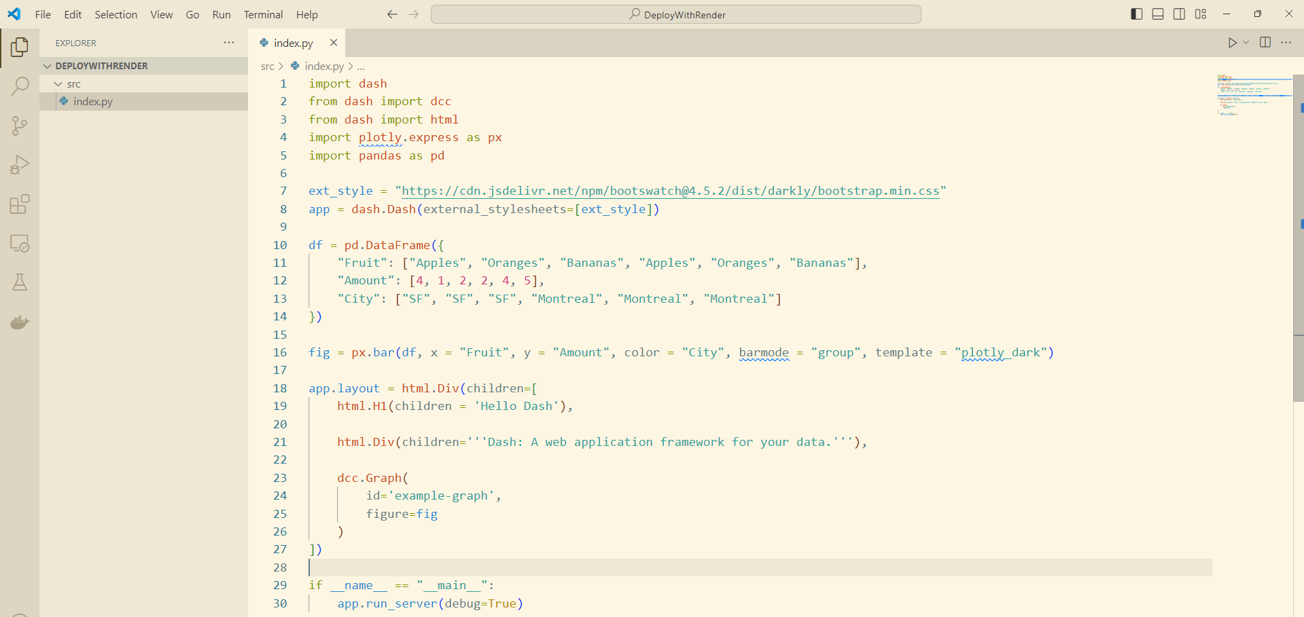Open the Testing flask view
Image resolution: width=1304 pixels, height=617 pixels.
pyautogui.click(x=20, y=282)
